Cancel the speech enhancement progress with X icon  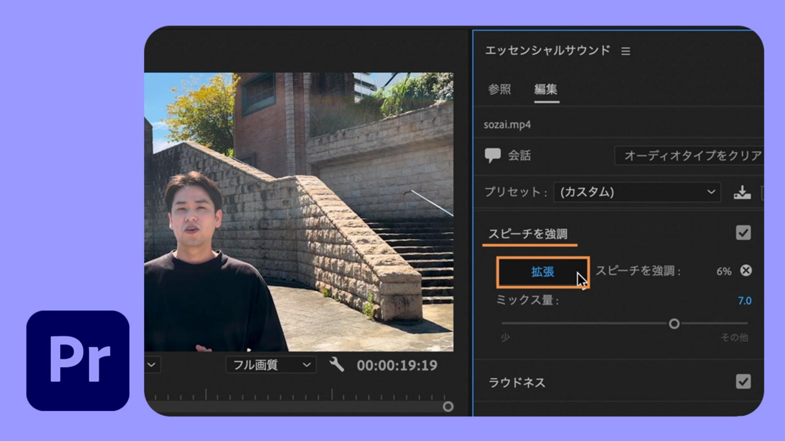pyautogui.click(x=746, y=271)
